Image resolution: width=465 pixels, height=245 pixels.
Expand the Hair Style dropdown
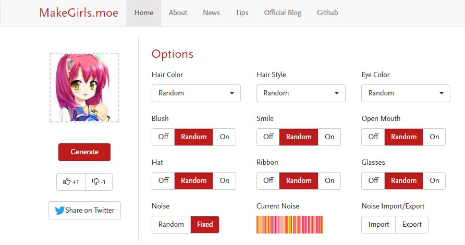(x=301, y=93)
